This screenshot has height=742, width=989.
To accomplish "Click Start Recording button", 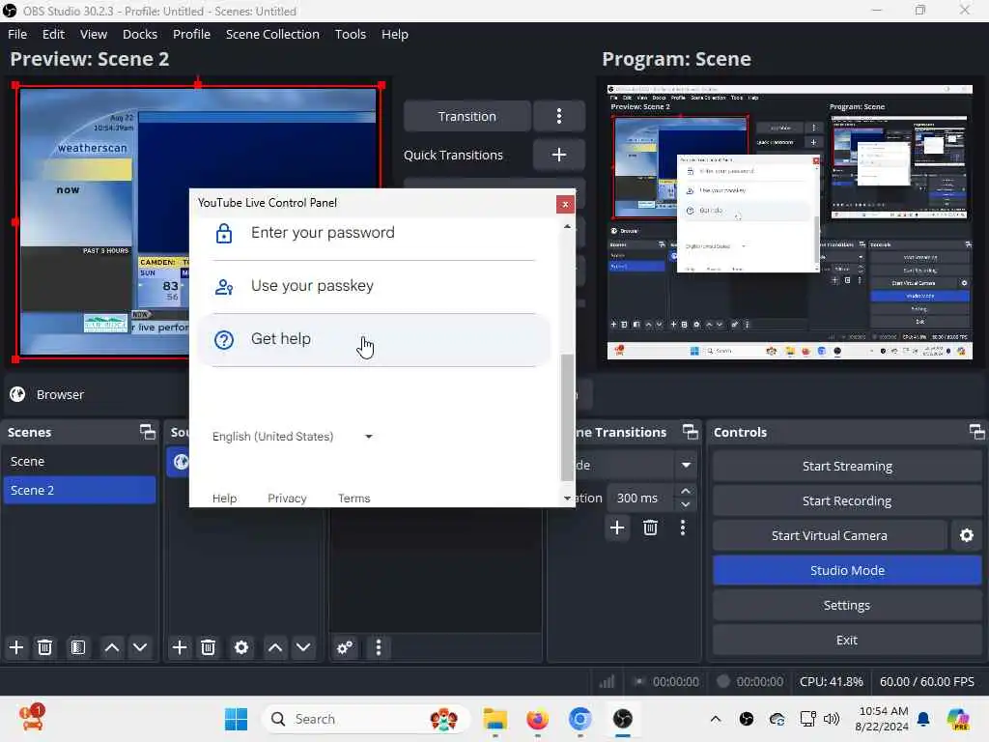I will click(847, 501).
